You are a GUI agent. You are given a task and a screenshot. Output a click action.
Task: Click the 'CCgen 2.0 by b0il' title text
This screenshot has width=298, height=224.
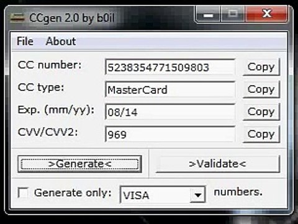click(72, 18)
